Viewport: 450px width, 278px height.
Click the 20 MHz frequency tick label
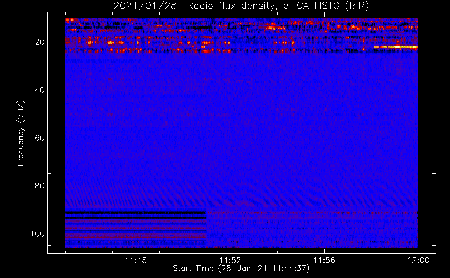click(x=40, y=42)
